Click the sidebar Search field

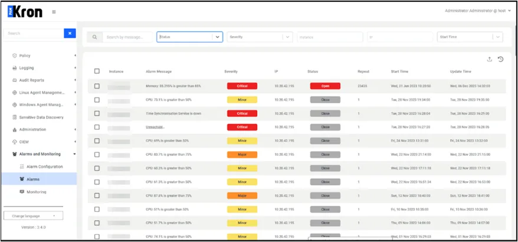(34, 34)
